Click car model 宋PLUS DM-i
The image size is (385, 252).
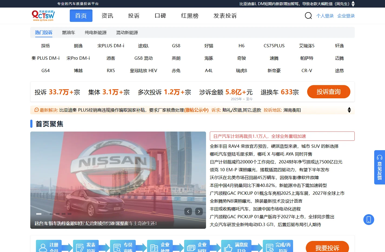tap(111, 46)
